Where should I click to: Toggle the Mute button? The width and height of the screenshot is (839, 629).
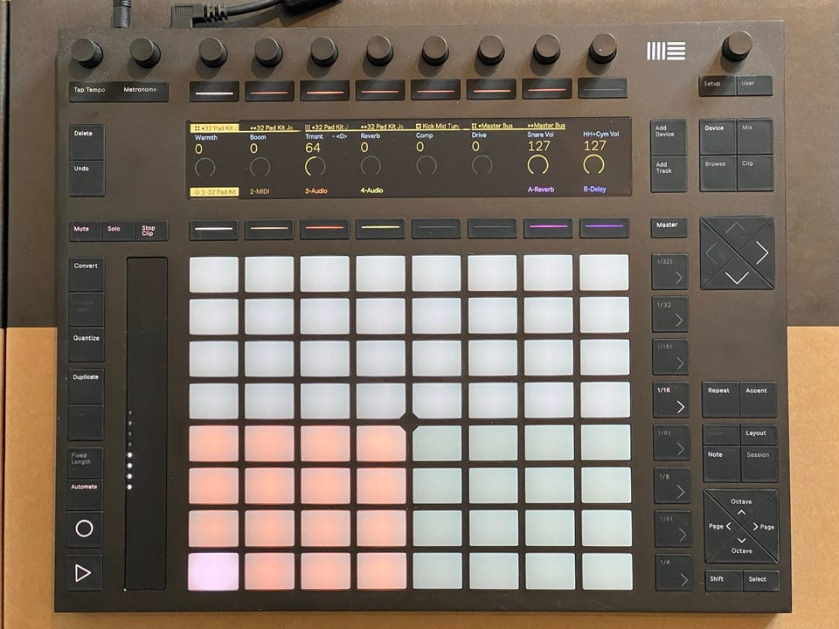[85, 231]
